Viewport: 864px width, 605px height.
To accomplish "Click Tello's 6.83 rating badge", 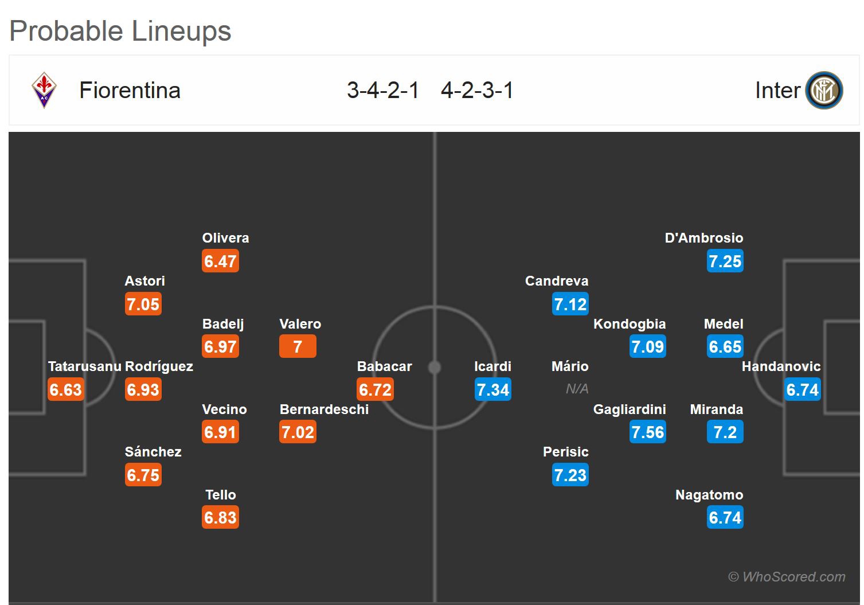I will (220, 518).
